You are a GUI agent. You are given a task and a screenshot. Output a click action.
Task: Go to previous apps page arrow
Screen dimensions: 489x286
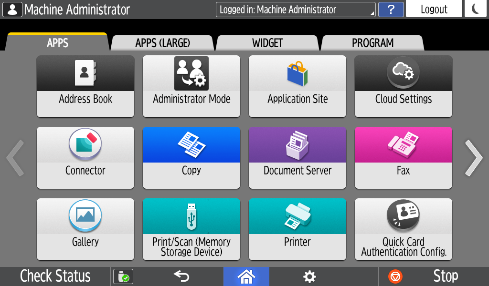(15, 158)
